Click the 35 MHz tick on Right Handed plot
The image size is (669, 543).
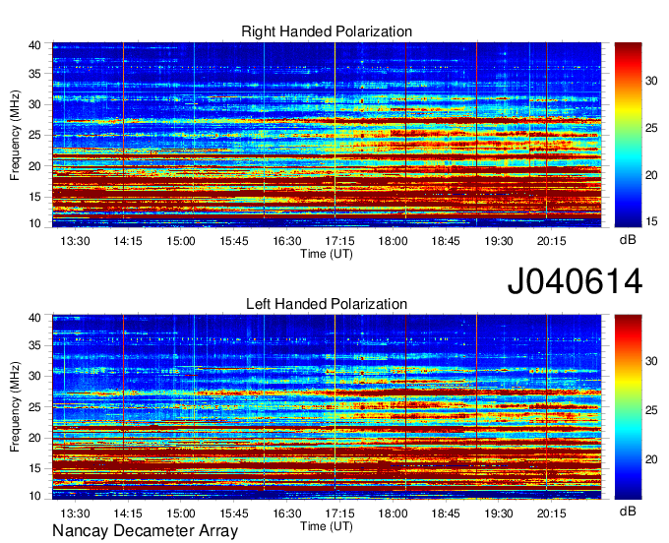35,74
